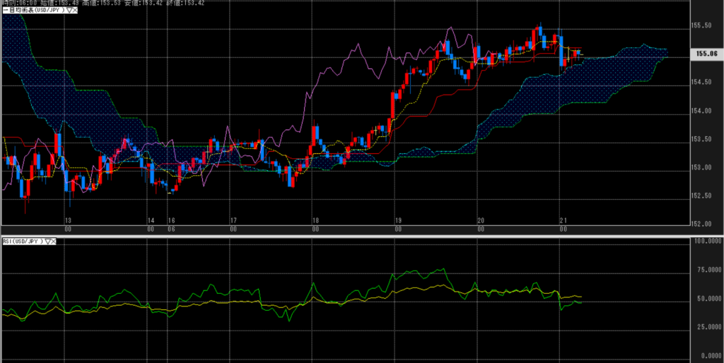
Task: Click the current price tag 155.06
Action: pos(706,53)
